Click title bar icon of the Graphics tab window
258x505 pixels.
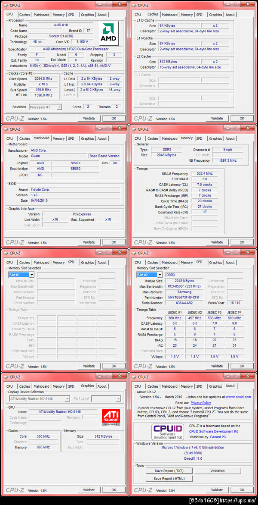[x=6, y=377]
